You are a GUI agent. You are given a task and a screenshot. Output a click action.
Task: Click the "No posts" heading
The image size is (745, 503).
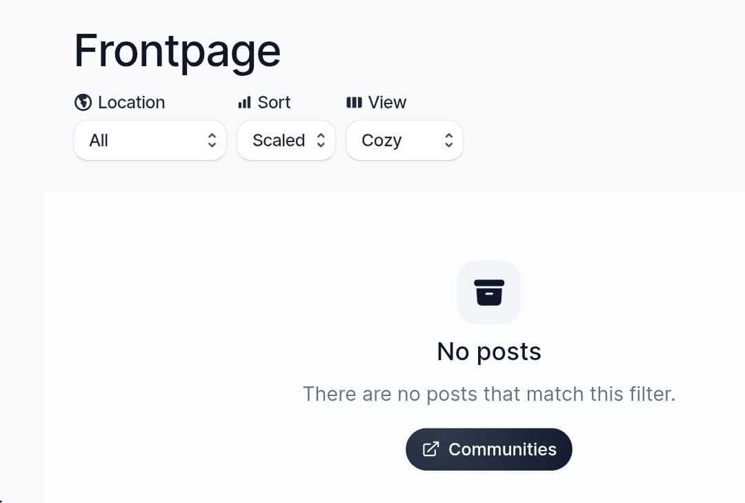(x=489, y=352)
